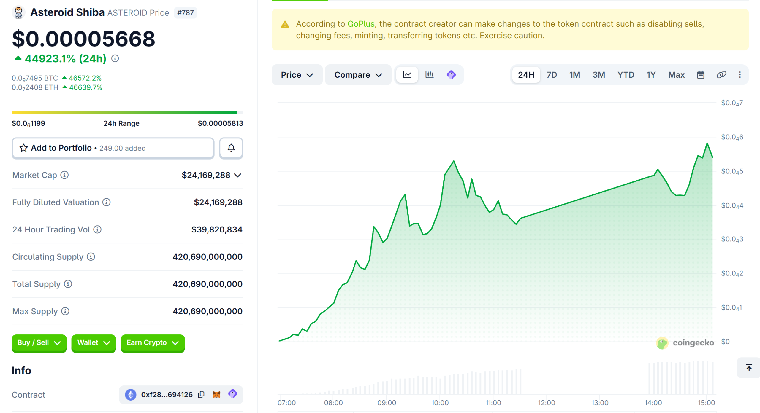Screen dimensions: 760x413
Task: Open the Price dropdown above the chart
Action: tap(297, 75)
